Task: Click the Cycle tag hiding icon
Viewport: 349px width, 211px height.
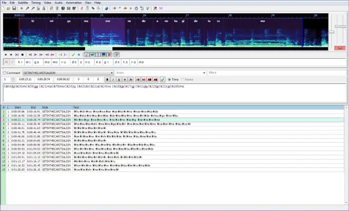Action: [161, 8]
